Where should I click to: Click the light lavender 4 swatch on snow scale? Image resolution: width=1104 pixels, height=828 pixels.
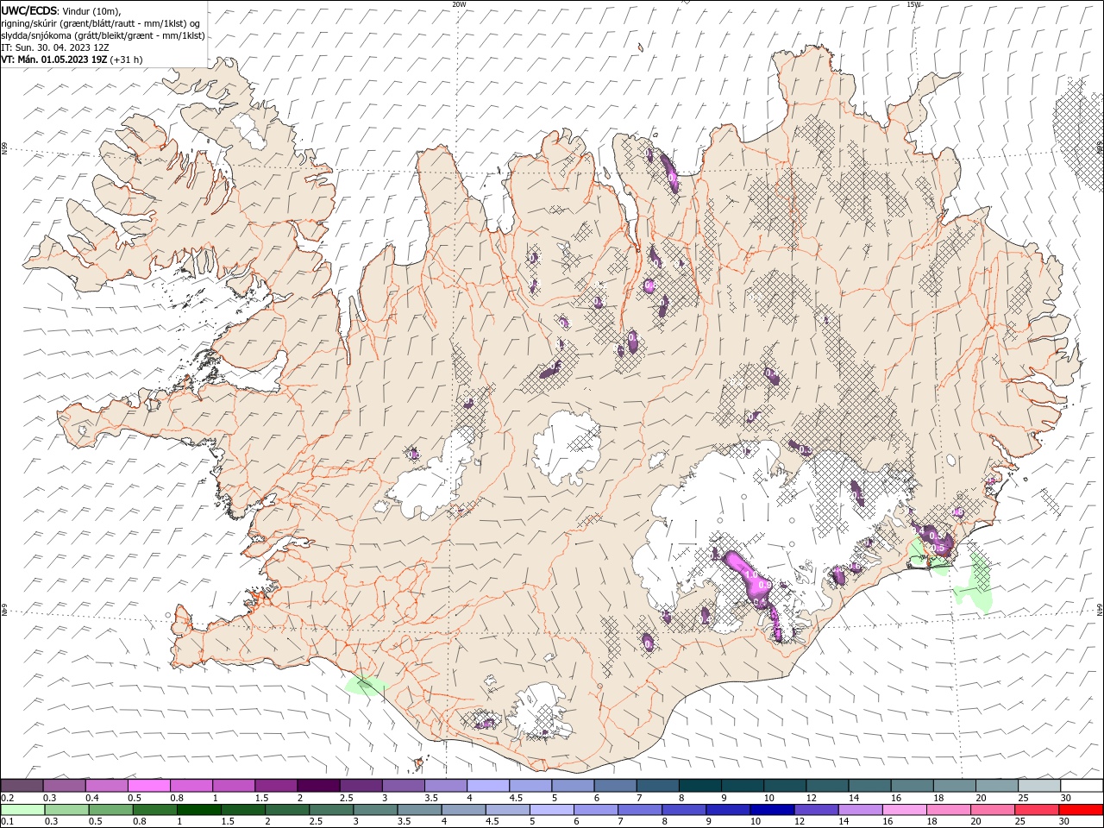click(488, 786)
